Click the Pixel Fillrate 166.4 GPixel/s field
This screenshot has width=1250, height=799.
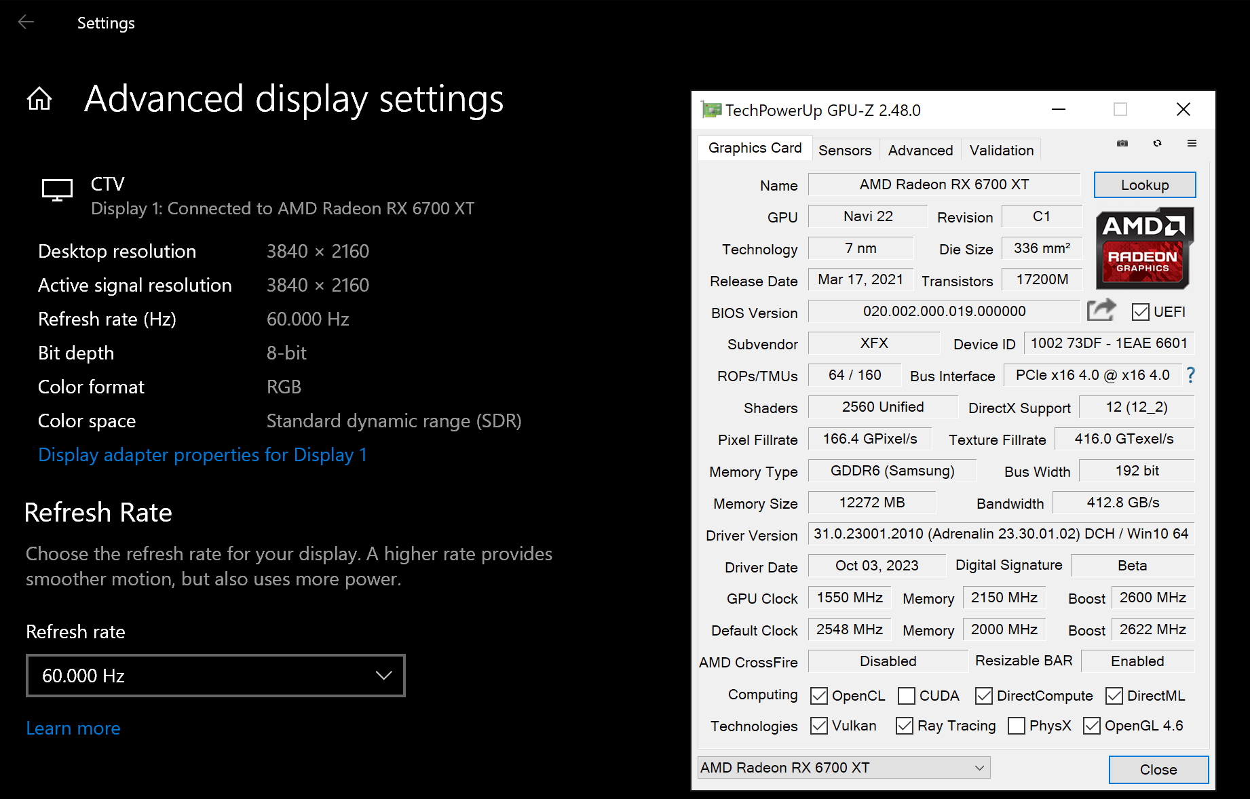coord(870,439)
